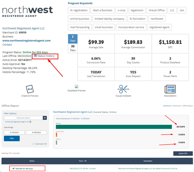This screenshot has height=172, width=194.
Task: Open the Coupons/Deals scissors icon
Action: click(123, 89)
